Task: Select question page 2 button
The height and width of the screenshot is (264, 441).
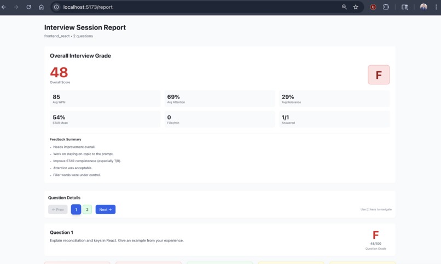Action: (x=87, y=209)
